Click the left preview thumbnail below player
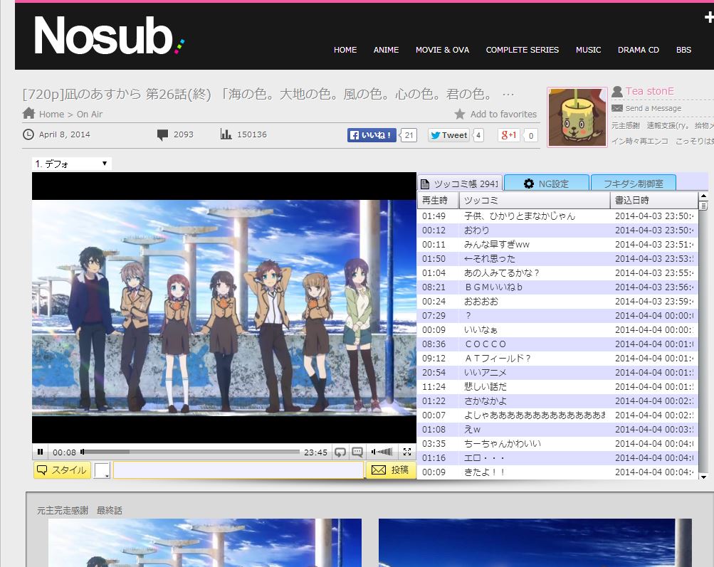The image size is (714, 567). click(x=205, y=542)
